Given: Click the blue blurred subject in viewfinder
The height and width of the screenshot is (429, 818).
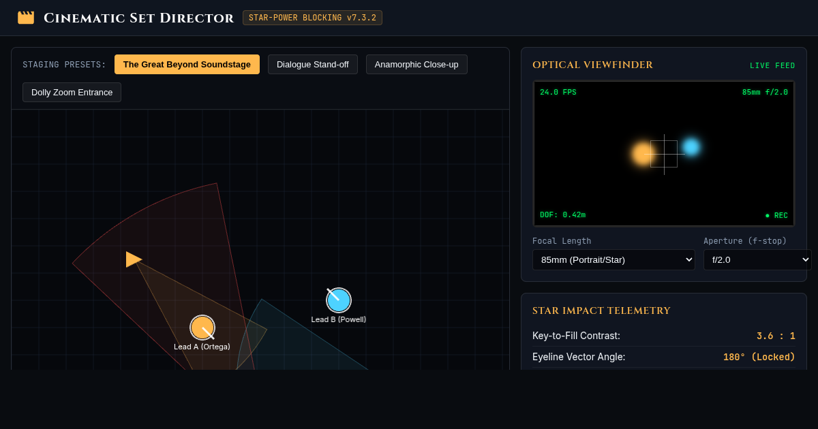Looking at the screenshot, I should [x=691, y=146].
